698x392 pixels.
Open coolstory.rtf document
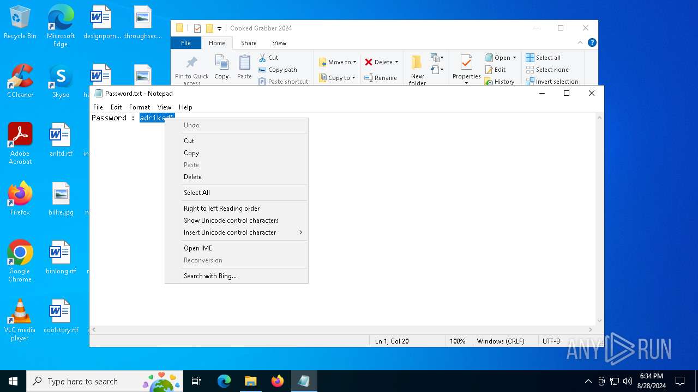tap(61, 316)
